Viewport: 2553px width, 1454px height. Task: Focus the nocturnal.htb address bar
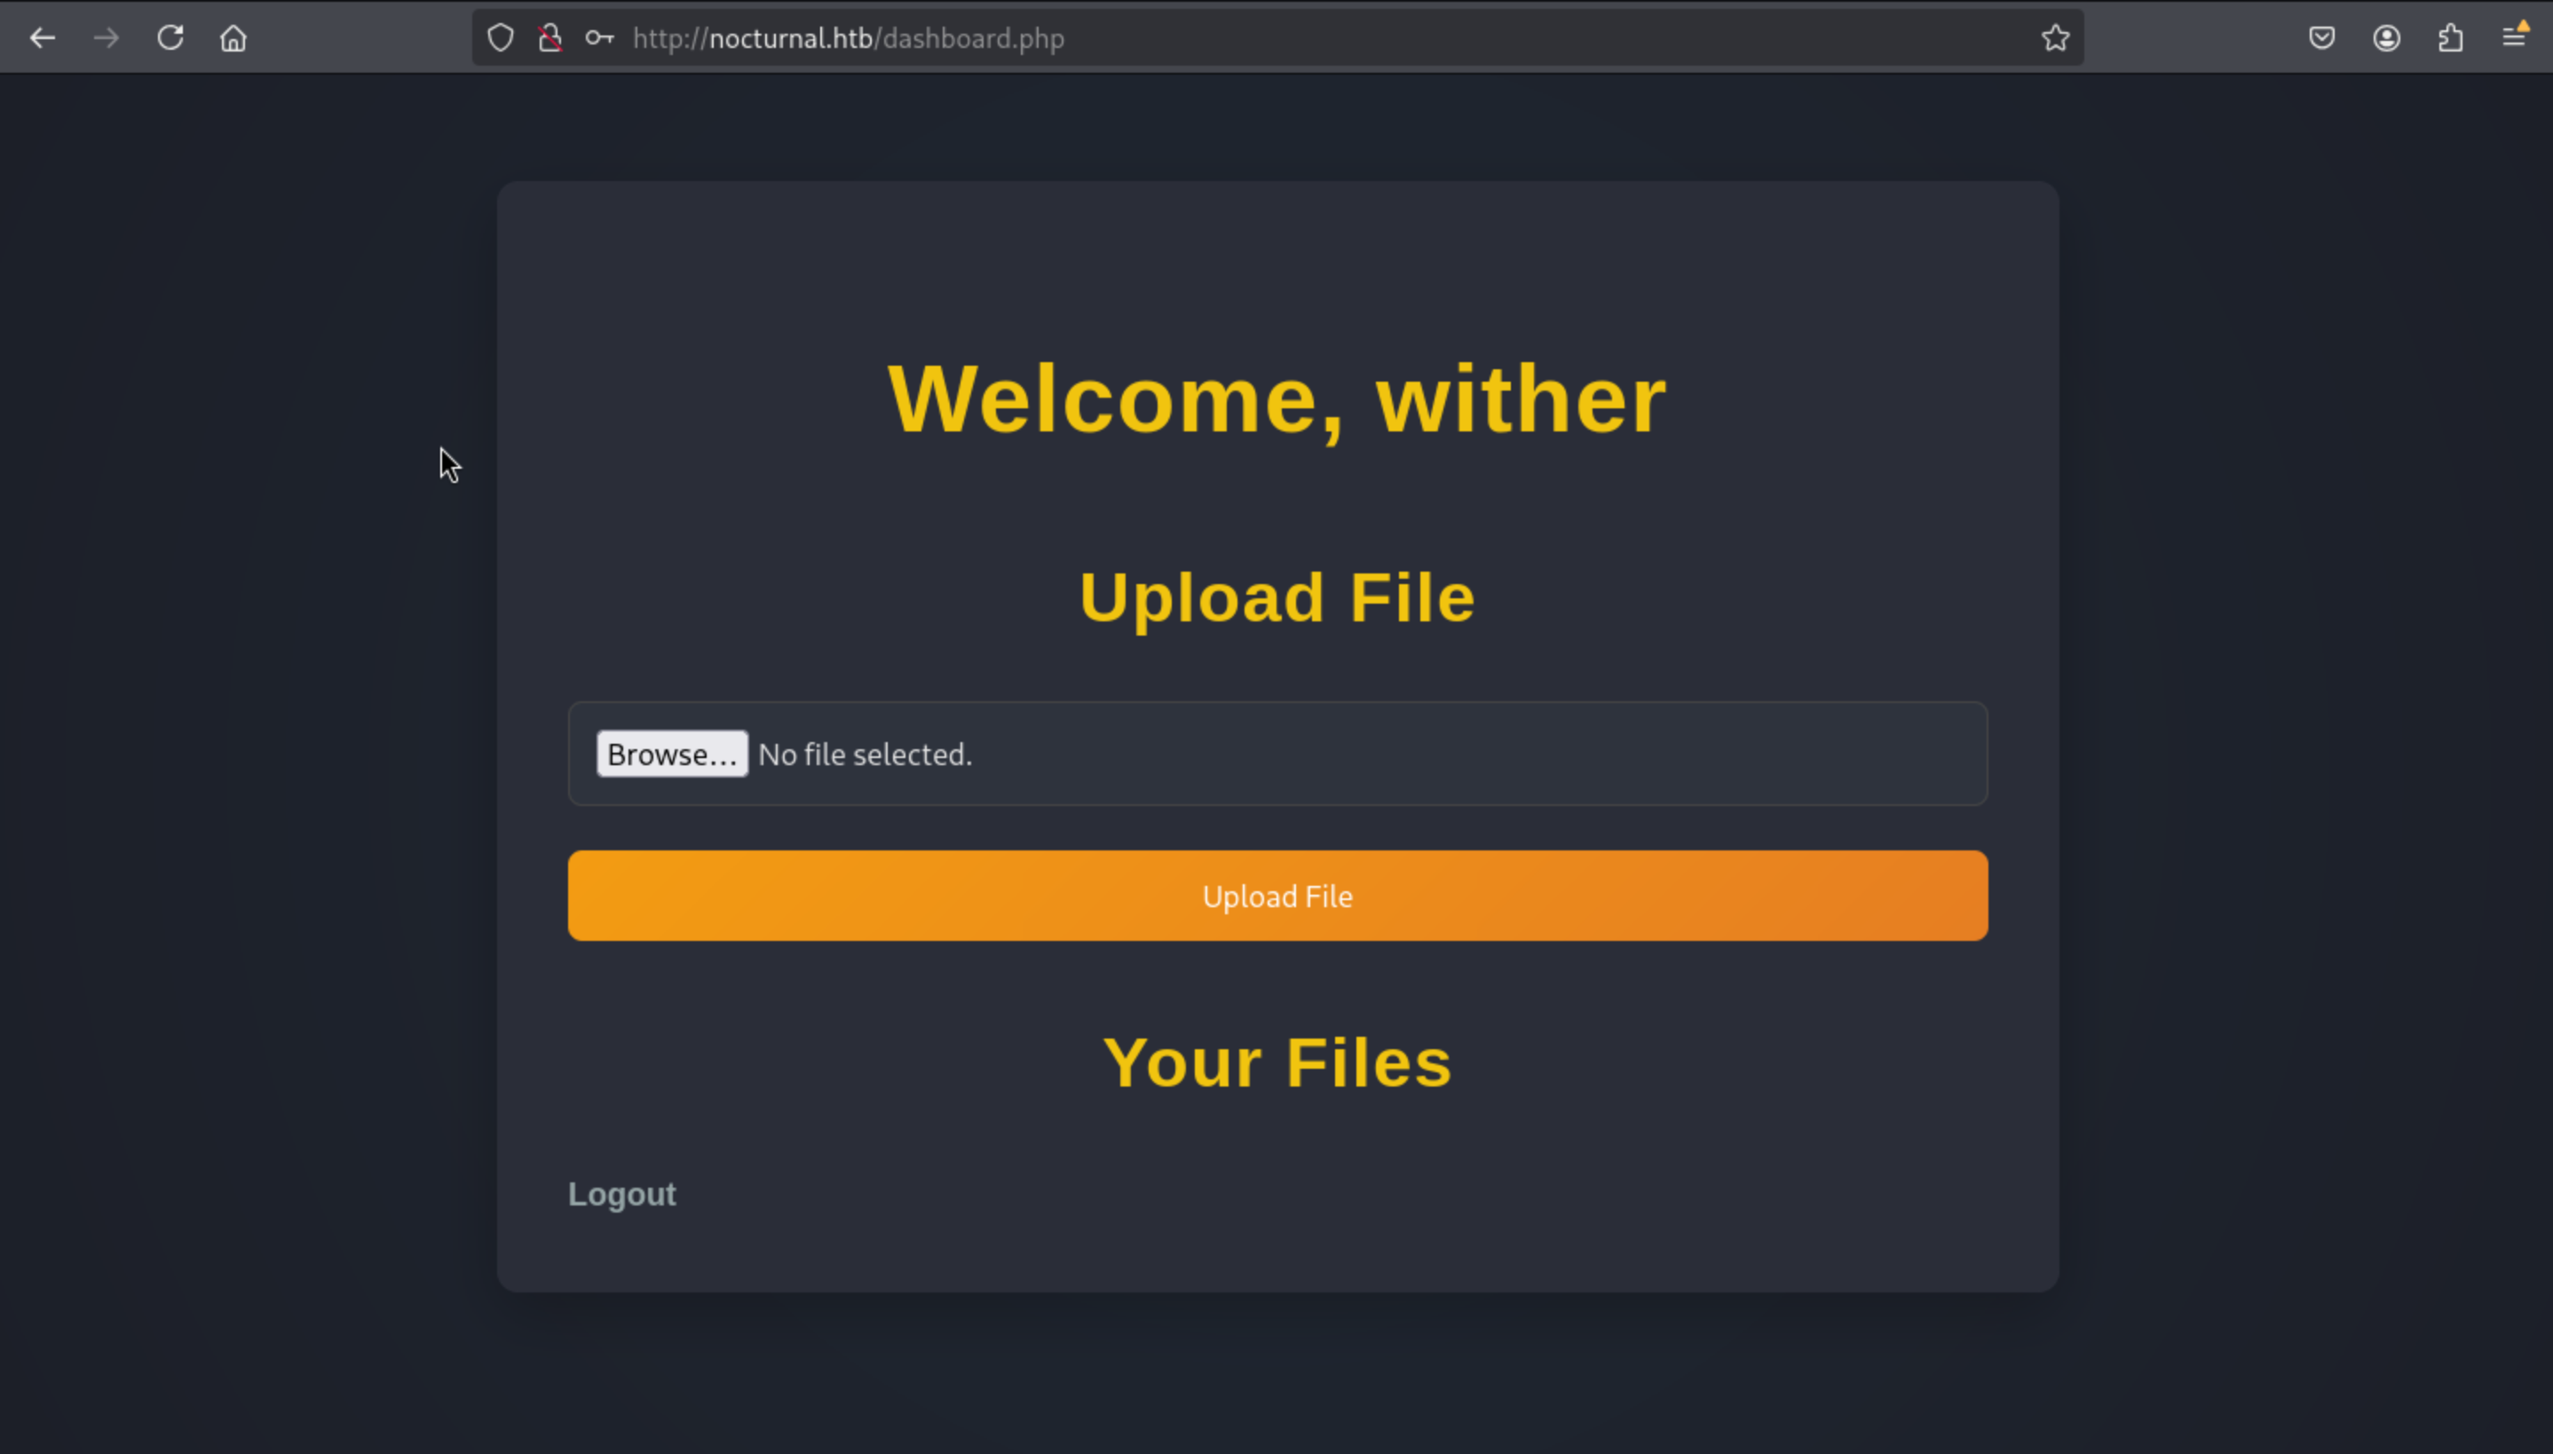coord(1298,38)
